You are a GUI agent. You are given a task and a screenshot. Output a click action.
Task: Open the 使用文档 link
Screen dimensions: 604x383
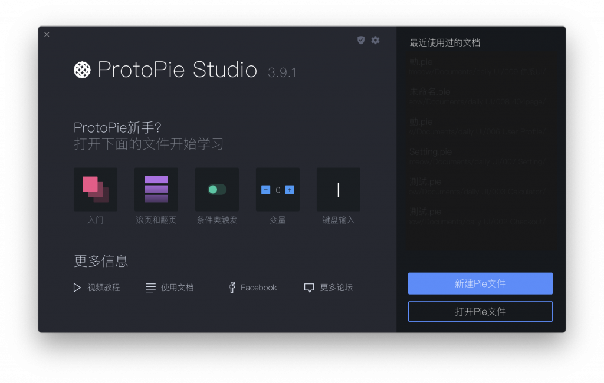pos(170,288)
